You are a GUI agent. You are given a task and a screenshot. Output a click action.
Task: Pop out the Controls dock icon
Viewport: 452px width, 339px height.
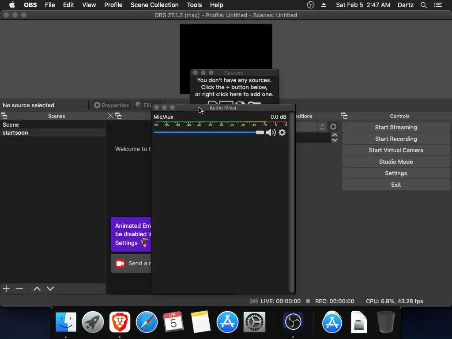(x=344, y=116)
